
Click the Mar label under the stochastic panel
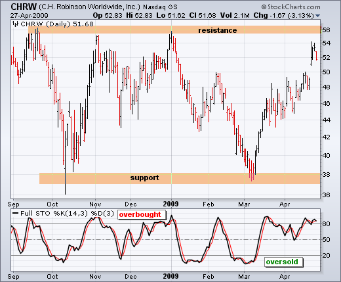pyautogui.click(x=244, y=277)
